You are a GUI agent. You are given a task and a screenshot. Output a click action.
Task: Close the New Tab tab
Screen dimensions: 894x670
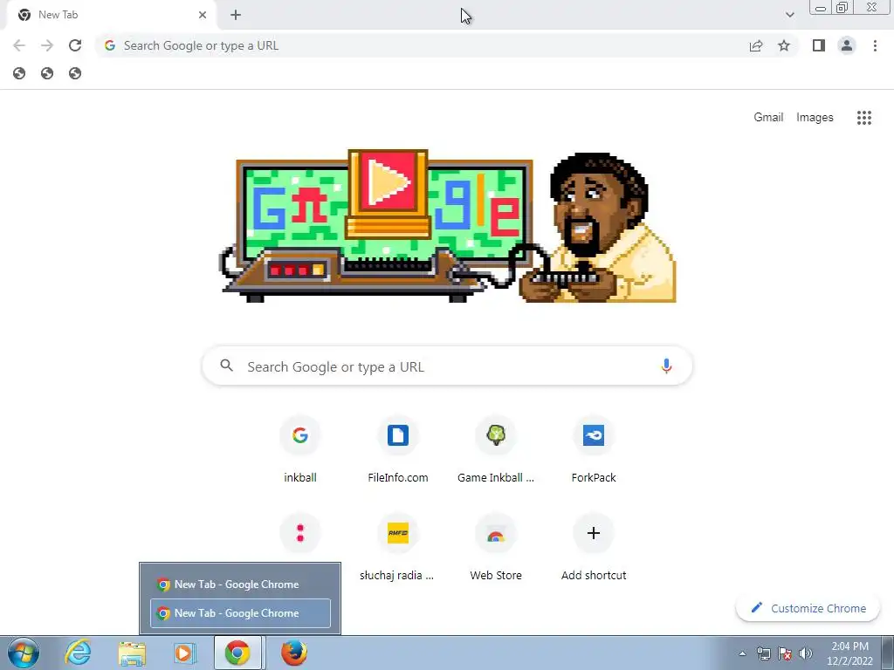pos(203,16)
